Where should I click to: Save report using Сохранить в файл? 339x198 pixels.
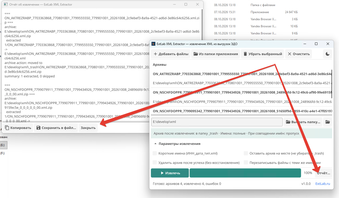(56, 128)
